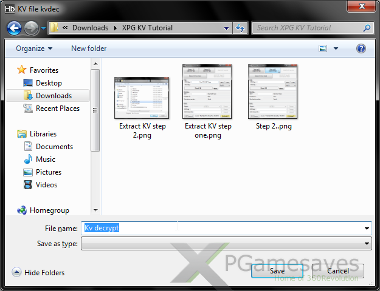Click the refresh folder icon
This screenshot has height=291, width=380.
(240, 28)
